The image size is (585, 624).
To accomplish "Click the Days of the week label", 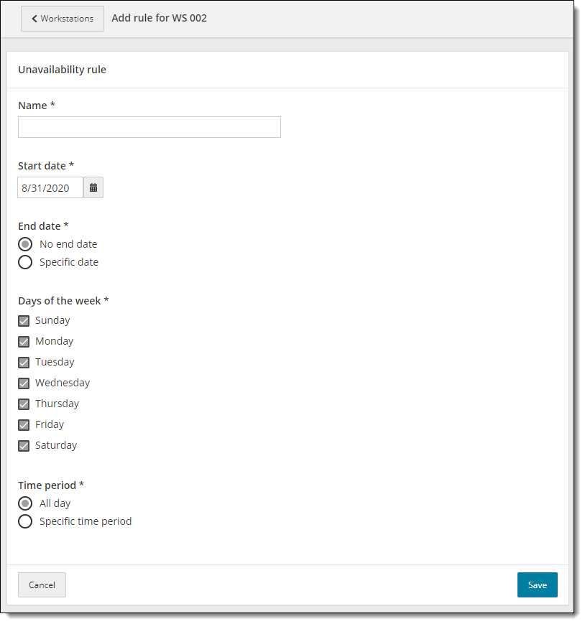I will 63,302.
